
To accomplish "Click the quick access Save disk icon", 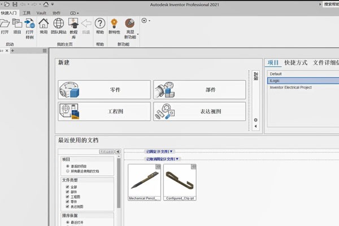I will [15, 4].
